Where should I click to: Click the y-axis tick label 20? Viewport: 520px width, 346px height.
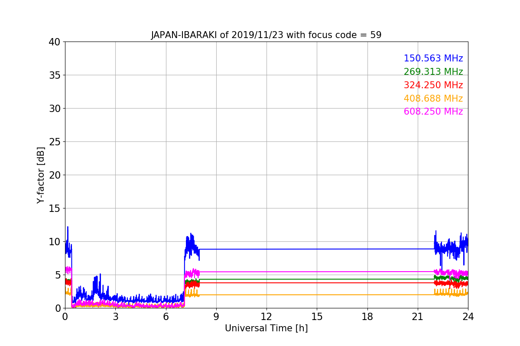[55, 175]
